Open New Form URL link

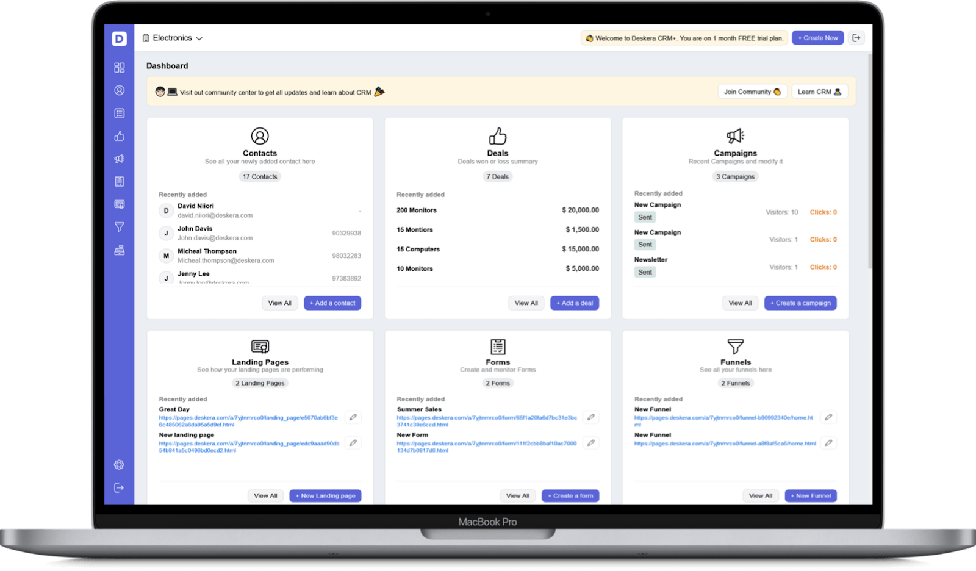tap(487, 447)
